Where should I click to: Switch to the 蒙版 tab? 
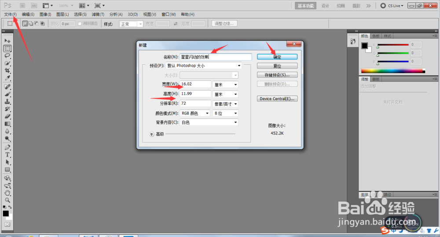click(376, 79)
